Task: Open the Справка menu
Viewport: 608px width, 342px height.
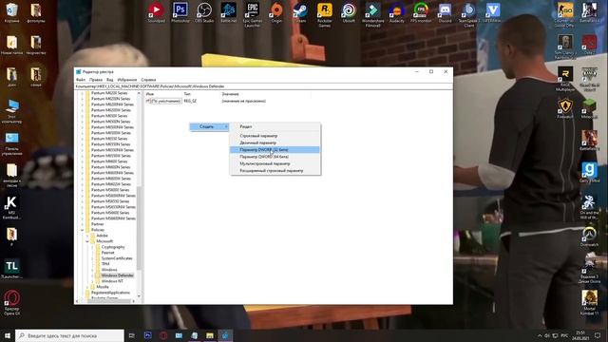Action: tap(148, 80)
